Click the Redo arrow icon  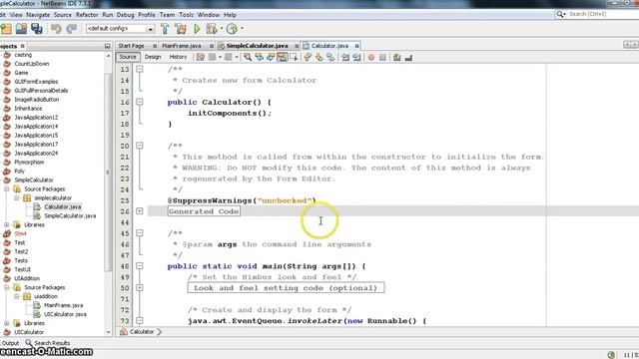click(x=72, y=29)
